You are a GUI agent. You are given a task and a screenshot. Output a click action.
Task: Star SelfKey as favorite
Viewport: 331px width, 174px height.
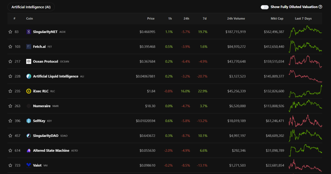tap(10, 121)
